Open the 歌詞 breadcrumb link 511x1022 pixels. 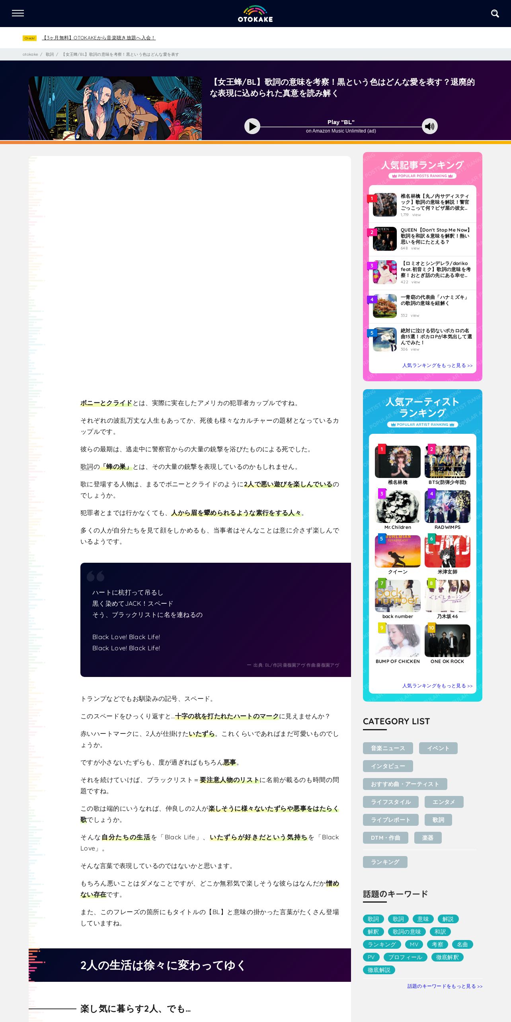(x=49, y=55)
